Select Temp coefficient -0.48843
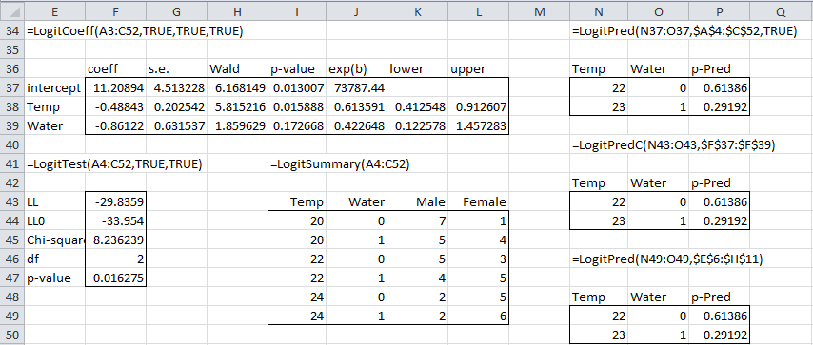813x345 pixels. [115, 107]
